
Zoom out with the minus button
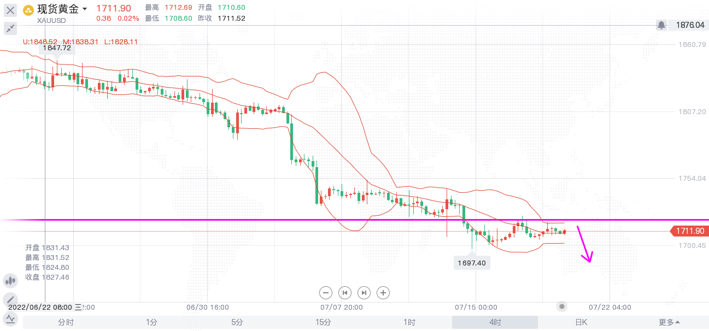(x=326, y=293)
